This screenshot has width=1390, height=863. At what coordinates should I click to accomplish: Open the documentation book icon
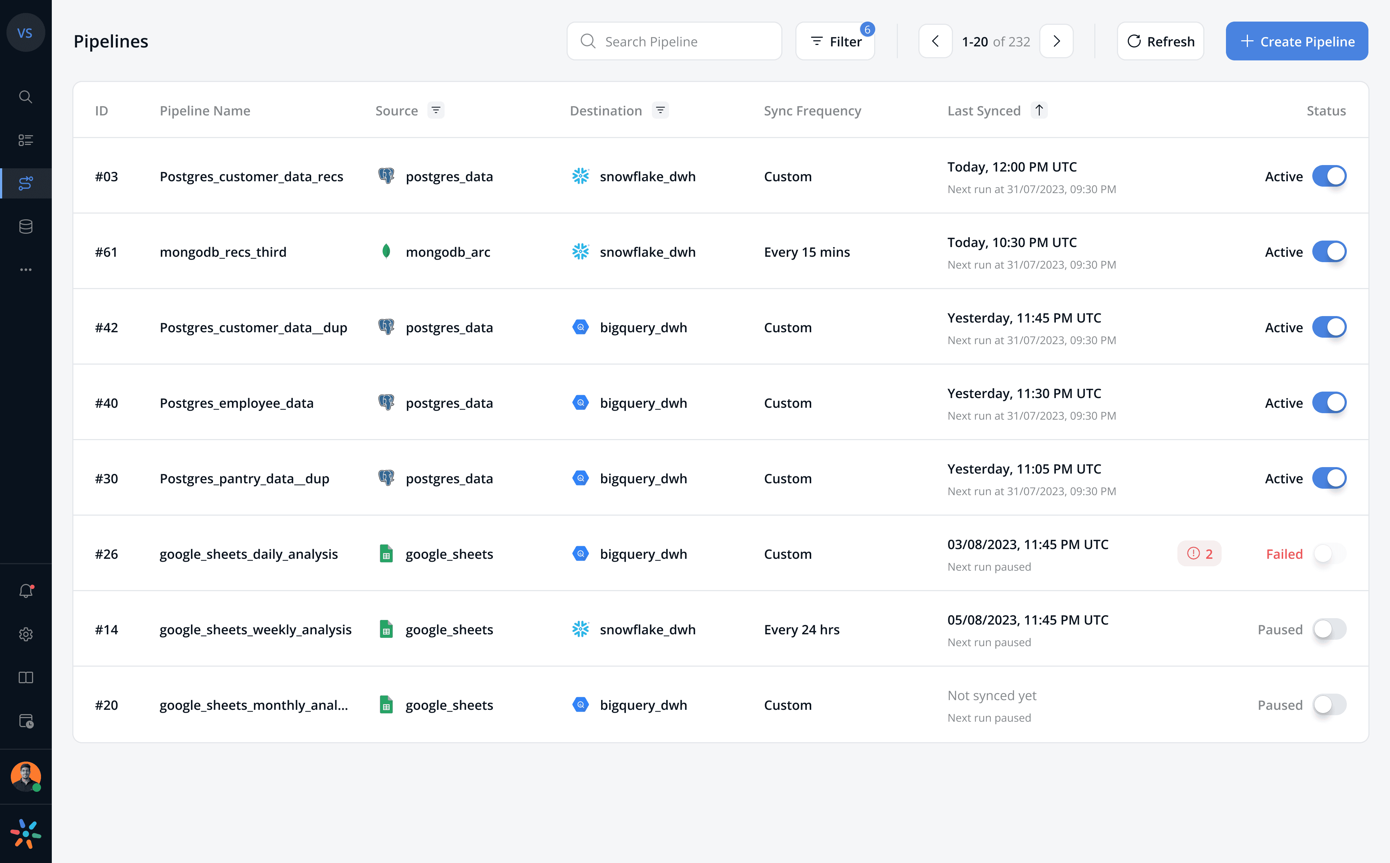pos(26,677)
